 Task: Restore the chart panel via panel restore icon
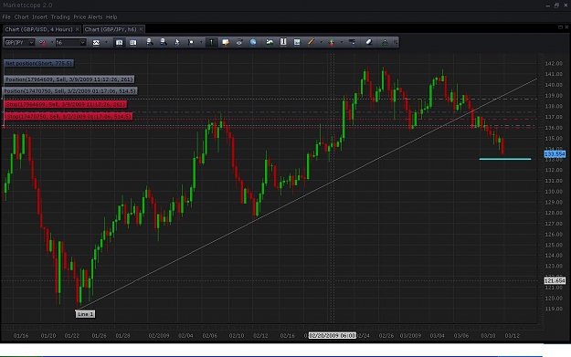point(560,27)
